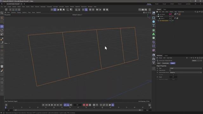Image resolution: width=203 pixels, height=114 pixels.
Task: Select the Move tool in left toolbar
Action: pyautogui.click(x=2, y=27)
